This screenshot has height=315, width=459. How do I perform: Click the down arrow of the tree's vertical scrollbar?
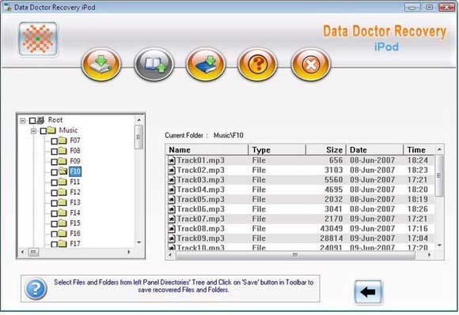[x=139, y=242]
